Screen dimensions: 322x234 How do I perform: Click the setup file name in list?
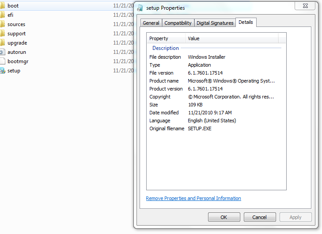14,71
